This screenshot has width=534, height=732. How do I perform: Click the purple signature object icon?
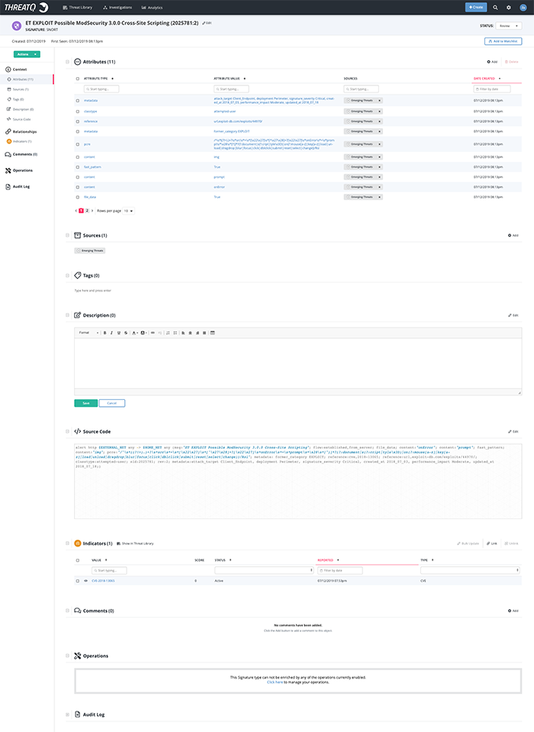click(16, 26)
